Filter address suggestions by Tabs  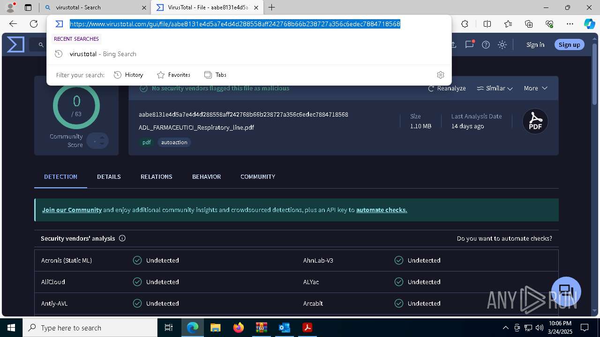[x=215, y=75]
